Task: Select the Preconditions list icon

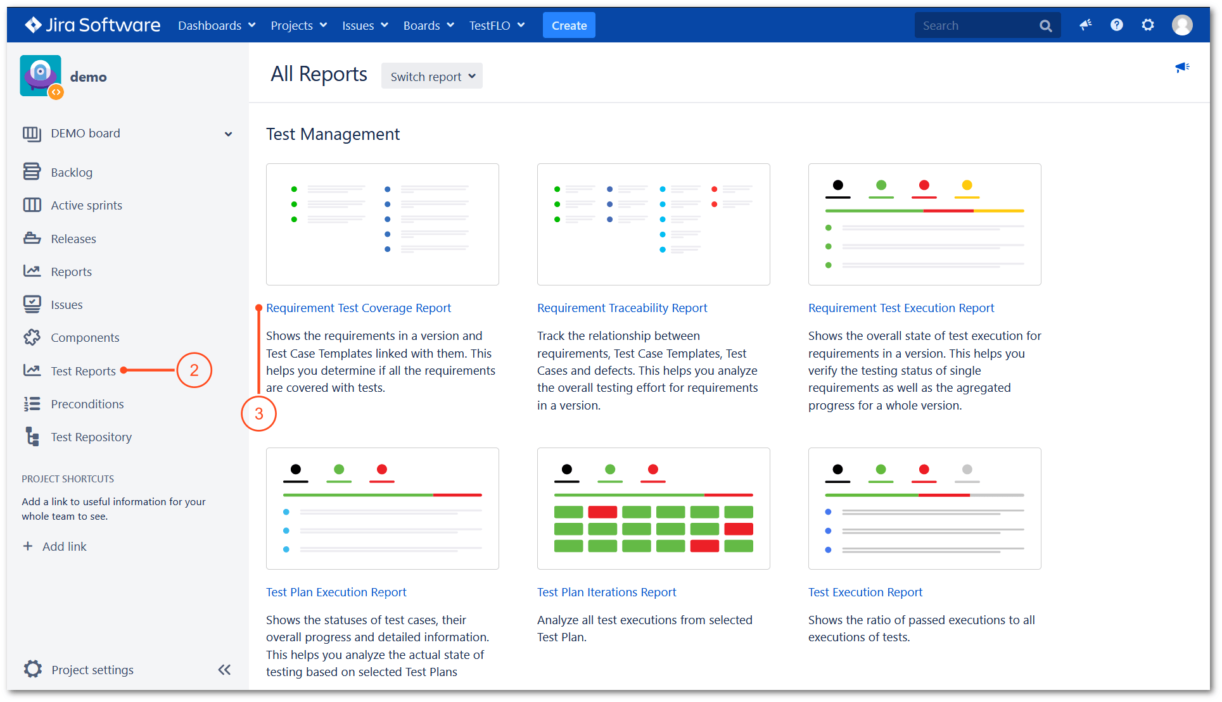Action: click(32, 403)
